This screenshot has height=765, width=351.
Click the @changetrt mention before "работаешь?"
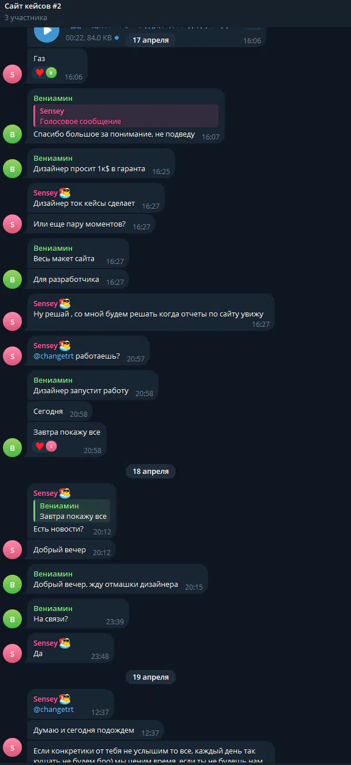54,356
